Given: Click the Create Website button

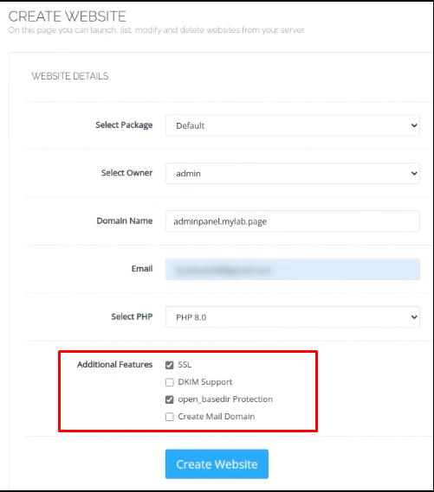Looking at the screenshot, I should pos(217,464).
